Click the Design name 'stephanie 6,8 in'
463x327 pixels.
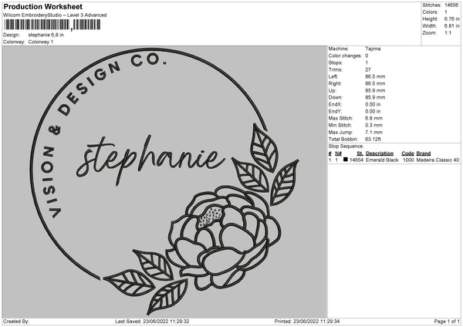tap(46, 35)
